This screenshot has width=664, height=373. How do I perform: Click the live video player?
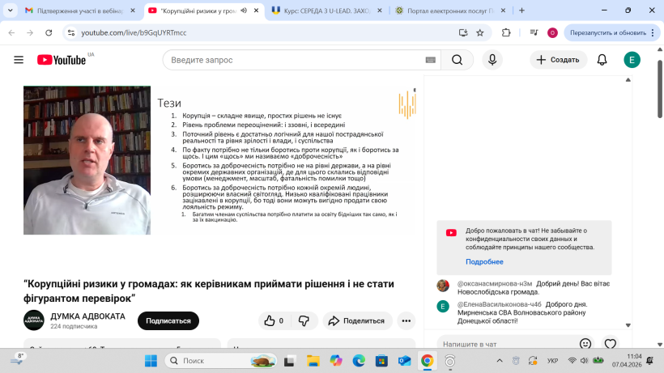click(219, 160)
